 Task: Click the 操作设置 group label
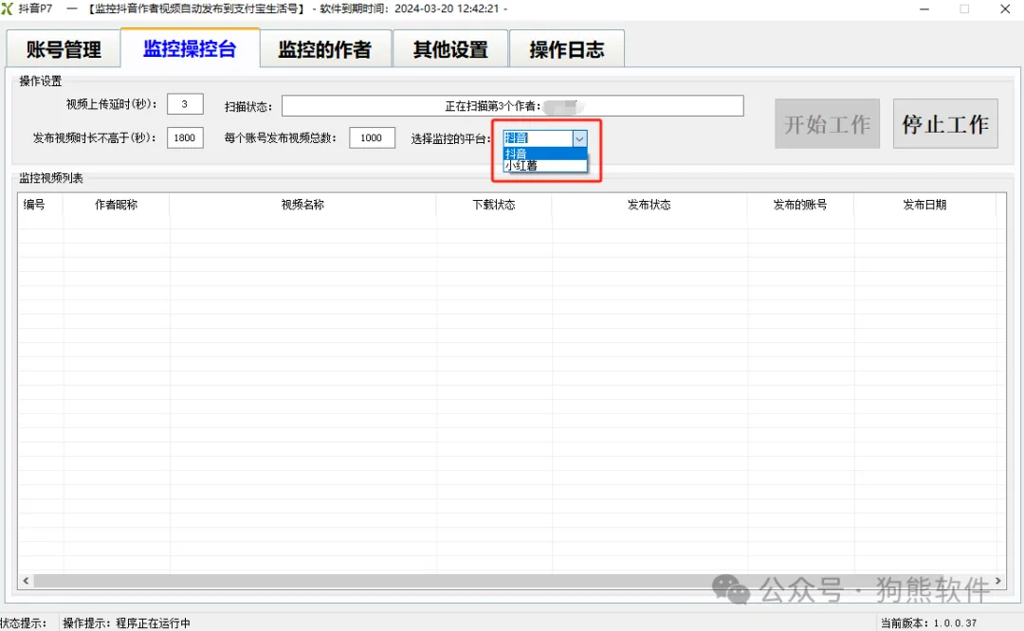pos(41,81)
